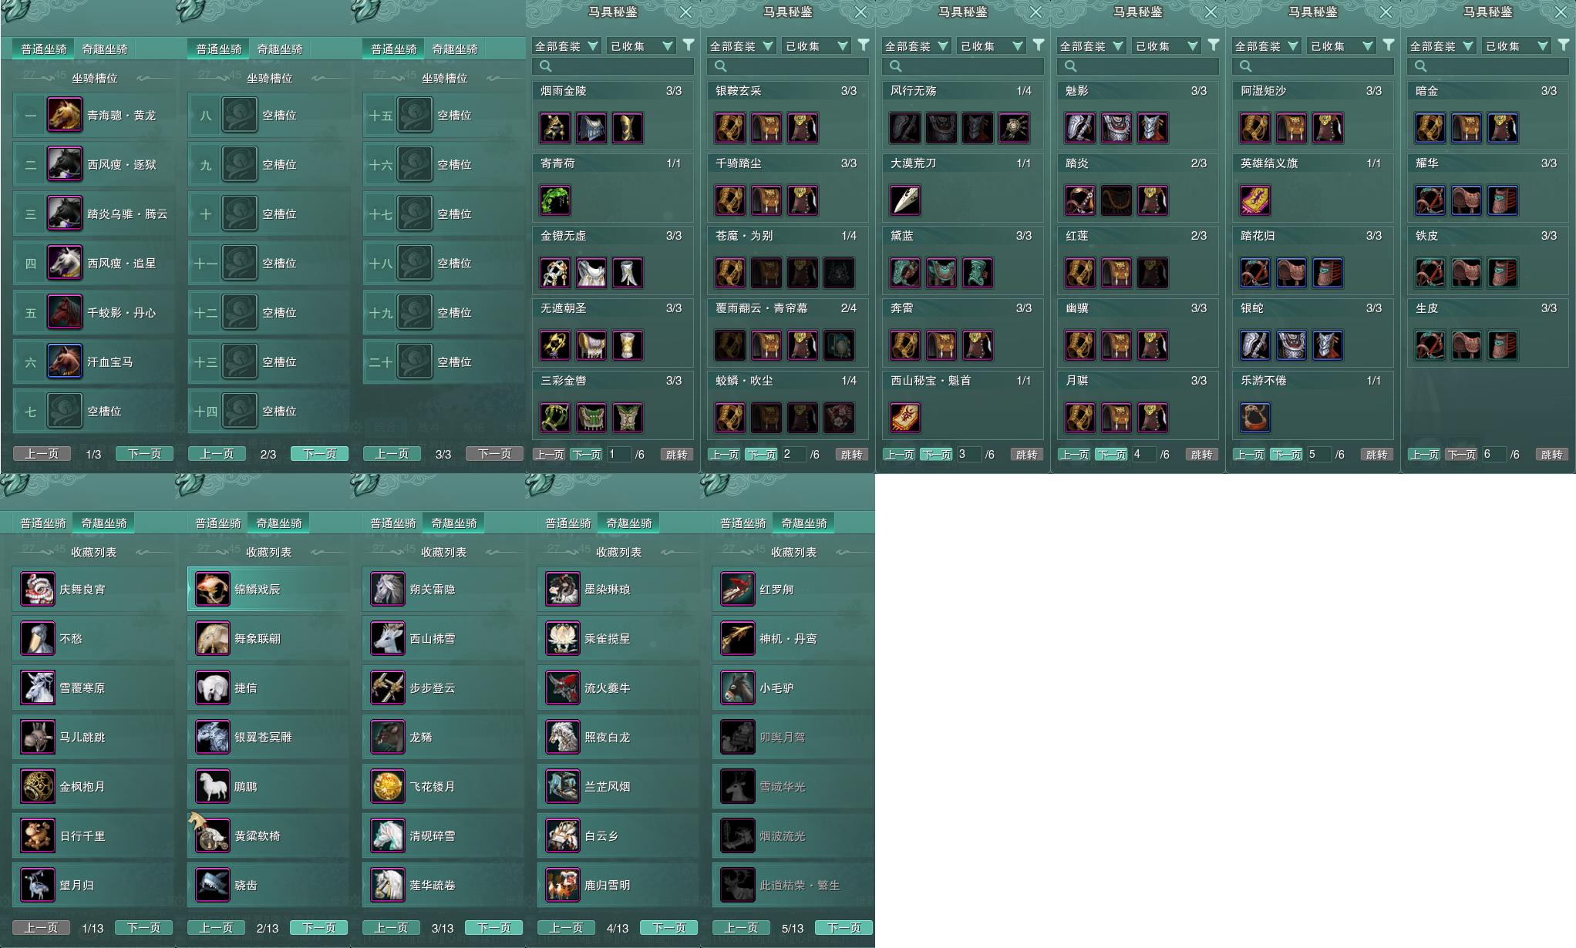Click the 骁齿 shark mount icon
1576x948 pixels.
(212, 885)
